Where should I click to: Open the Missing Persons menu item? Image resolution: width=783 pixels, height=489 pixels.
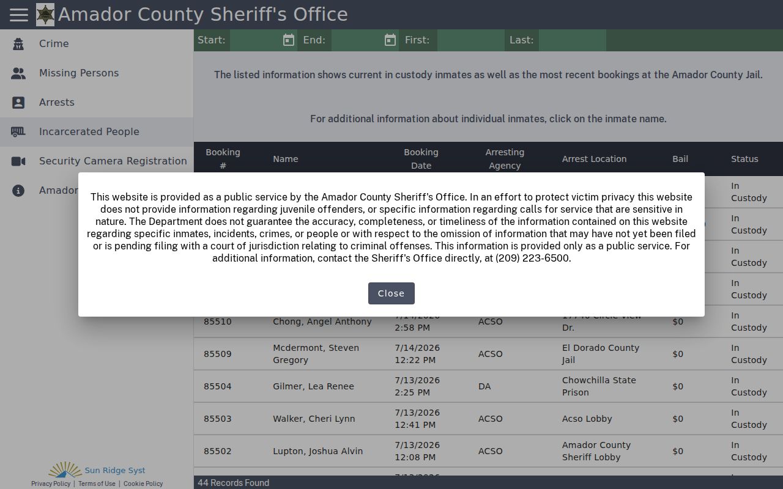click(x=97, y=73)
